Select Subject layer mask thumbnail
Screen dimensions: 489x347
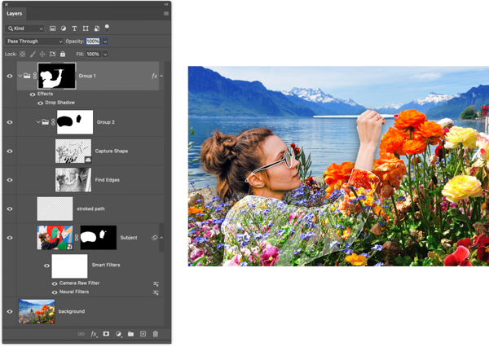tap(99, 238)
